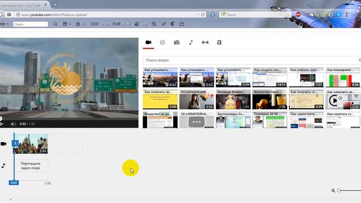Select the Как получить сс... video thumbnail

306,99
